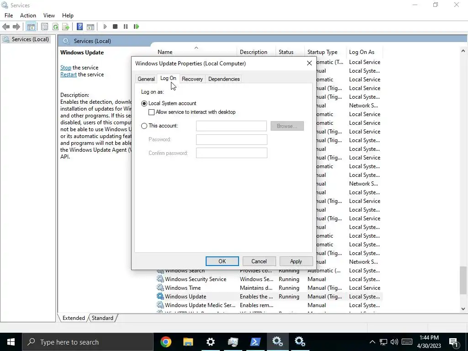Open the Action menu

click(28, 16)
